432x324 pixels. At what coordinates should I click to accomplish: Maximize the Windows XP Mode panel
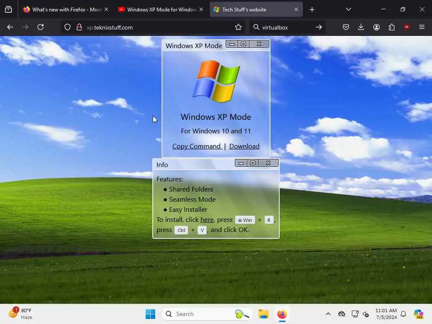(x=243, y=44)
